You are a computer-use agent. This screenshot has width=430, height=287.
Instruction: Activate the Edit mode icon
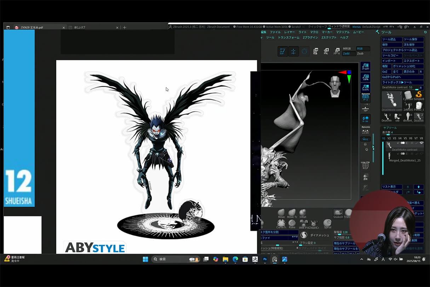pos(282,51)
